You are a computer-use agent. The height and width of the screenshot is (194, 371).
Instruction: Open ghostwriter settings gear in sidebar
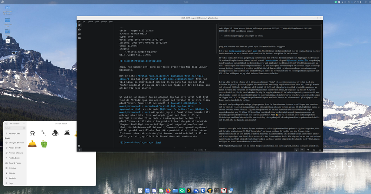[79, 146]
